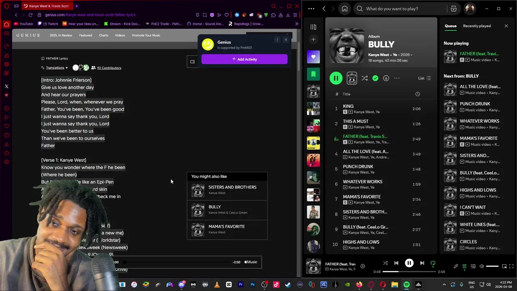517x291 pixels.
Task: Open the List view dropdown in Spotify
Action: [425, 78]
